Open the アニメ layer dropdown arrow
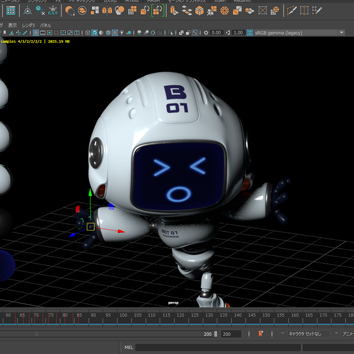 [337, 334]
